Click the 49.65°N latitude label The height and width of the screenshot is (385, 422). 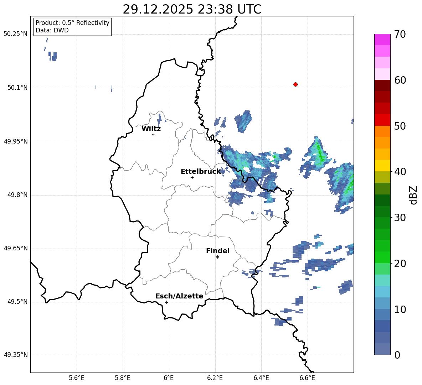[16, 248]
